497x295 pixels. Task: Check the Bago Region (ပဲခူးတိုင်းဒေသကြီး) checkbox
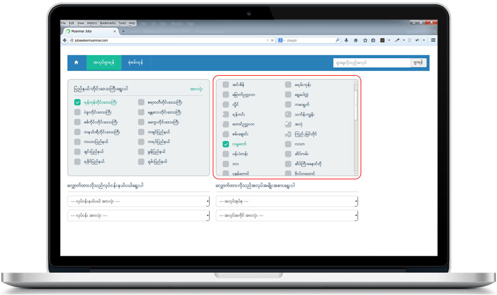(78, 112)
